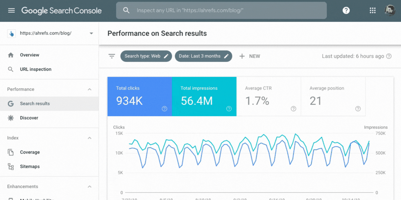Toggle the Total clicks metric card

(140, 97)
